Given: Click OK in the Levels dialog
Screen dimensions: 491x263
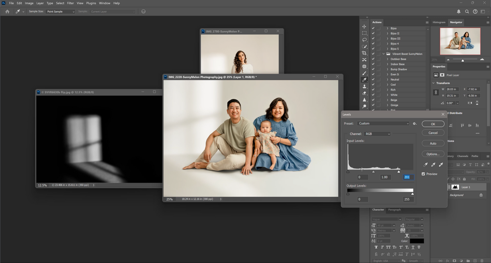Looking at the screenshot, I should click(433, 124).
